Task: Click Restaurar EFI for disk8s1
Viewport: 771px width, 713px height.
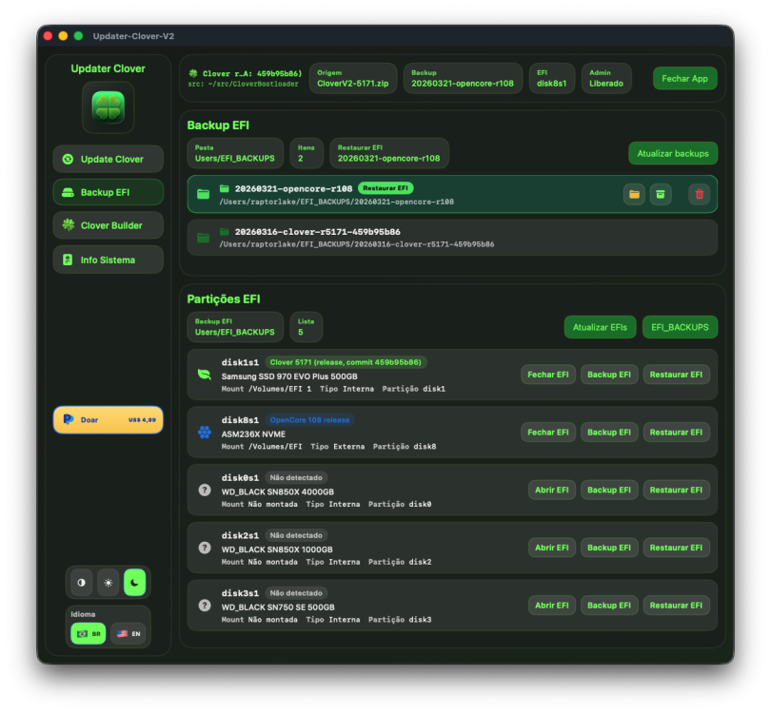Action: [x=676, y=433]
